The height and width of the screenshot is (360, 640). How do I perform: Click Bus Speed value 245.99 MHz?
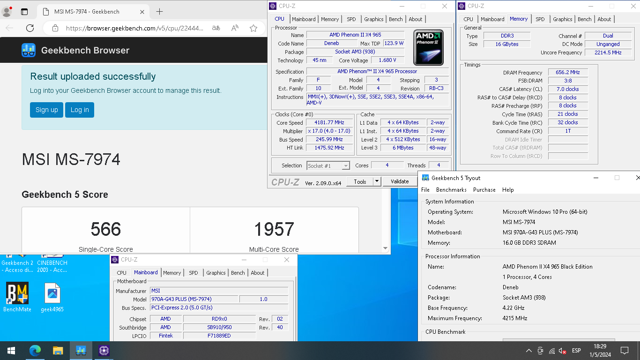(x=329, y=139)
